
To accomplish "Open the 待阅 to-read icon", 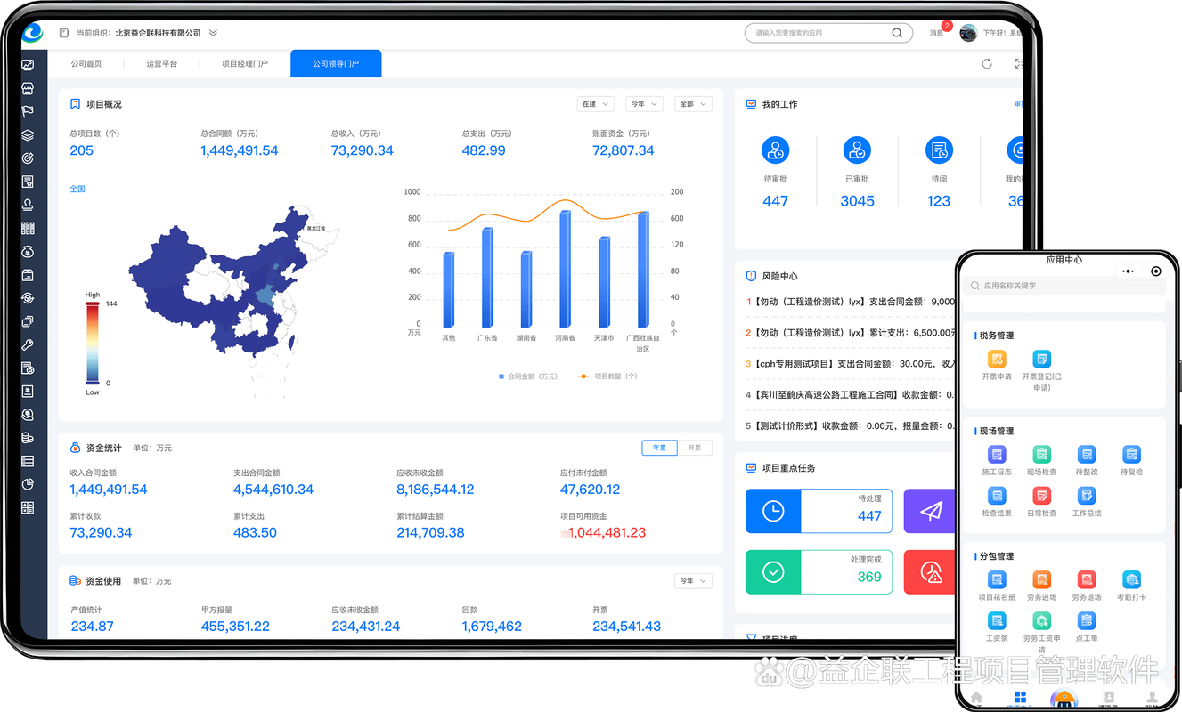I will (x=939, y=150).
